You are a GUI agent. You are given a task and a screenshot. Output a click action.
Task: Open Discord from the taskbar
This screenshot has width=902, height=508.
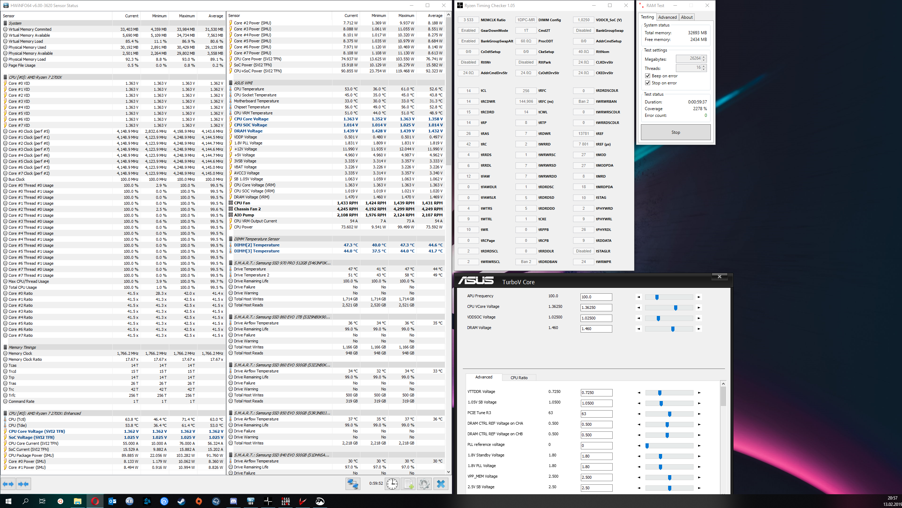tap(233, 501)
